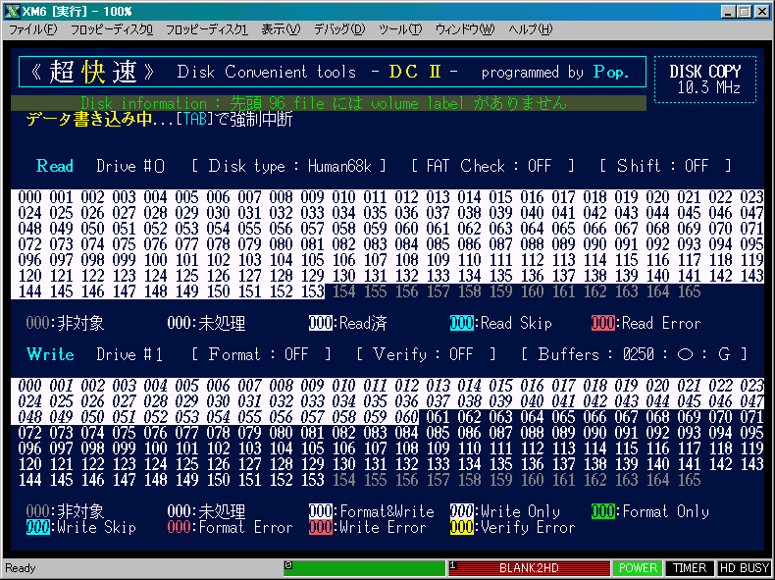Click the Format : OFF setting
775x580 pixels.
tap(262, 354)
